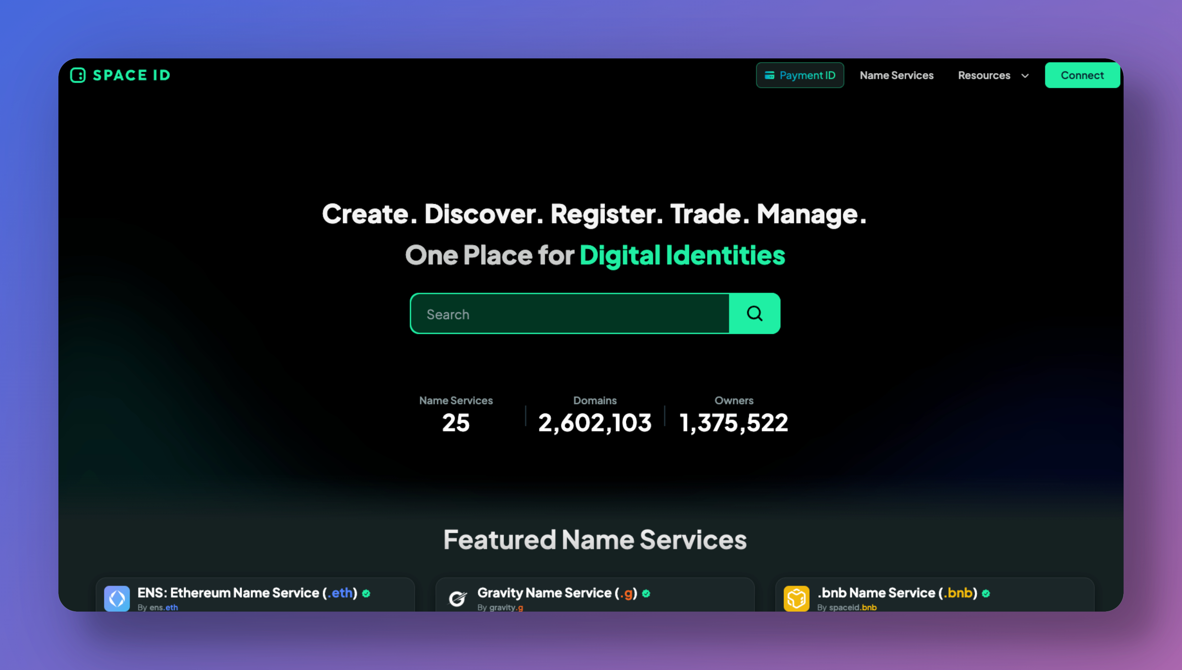Image resolution: width=1182 pixels, height=670 pixels.
Task: Click the Gravity Name Service logo
Action: 457,598
